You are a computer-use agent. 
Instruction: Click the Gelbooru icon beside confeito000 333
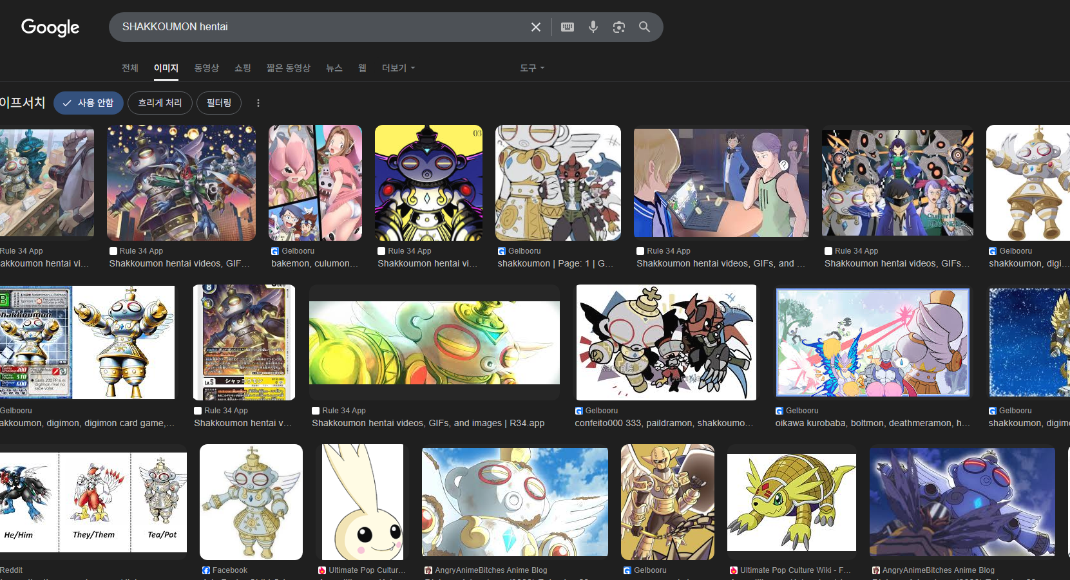[579, 411]
